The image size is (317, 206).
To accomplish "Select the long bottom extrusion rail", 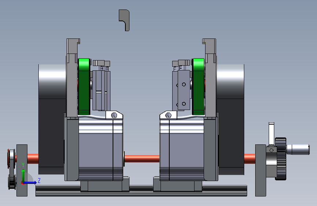I will coord(141,191).
